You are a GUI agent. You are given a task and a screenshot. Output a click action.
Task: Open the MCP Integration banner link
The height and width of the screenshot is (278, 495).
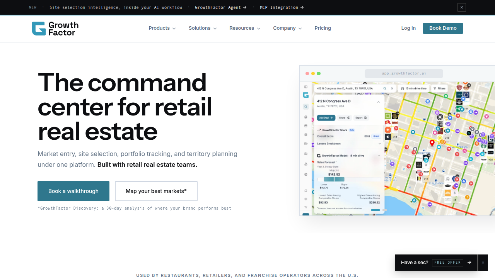coord(282,7)
